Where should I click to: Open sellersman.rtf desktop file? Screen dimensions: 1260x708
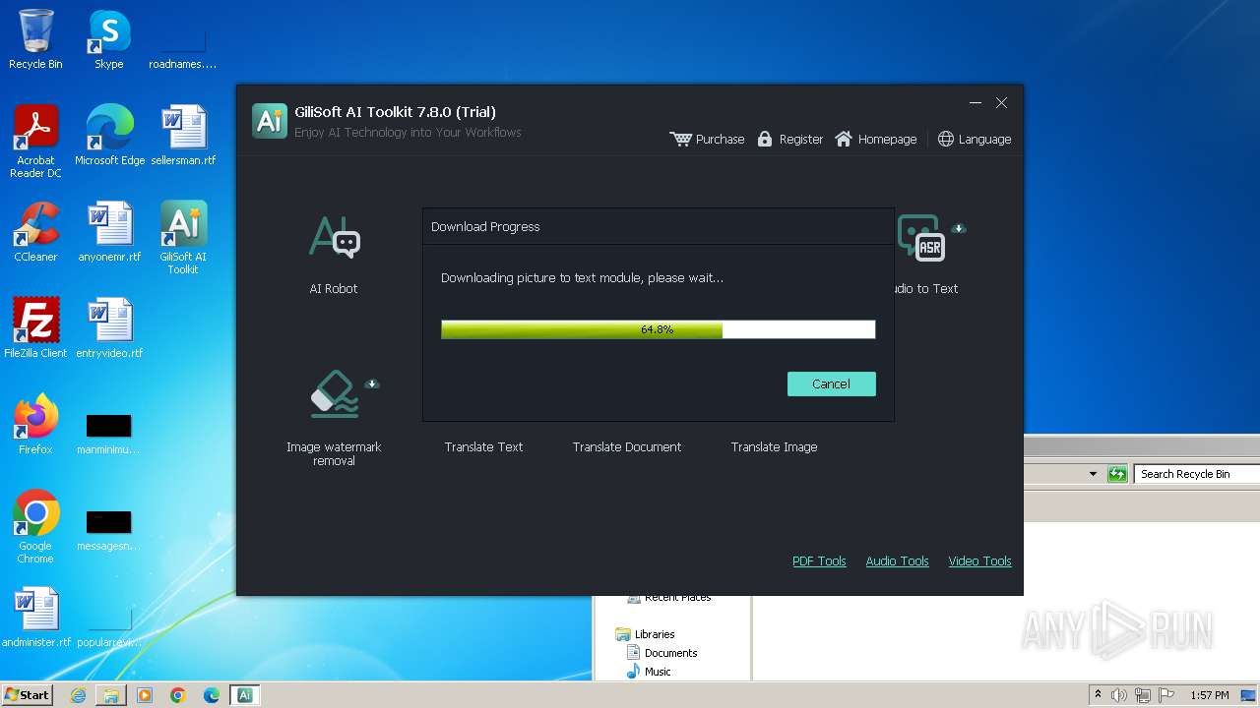click(x=183, y=136)
